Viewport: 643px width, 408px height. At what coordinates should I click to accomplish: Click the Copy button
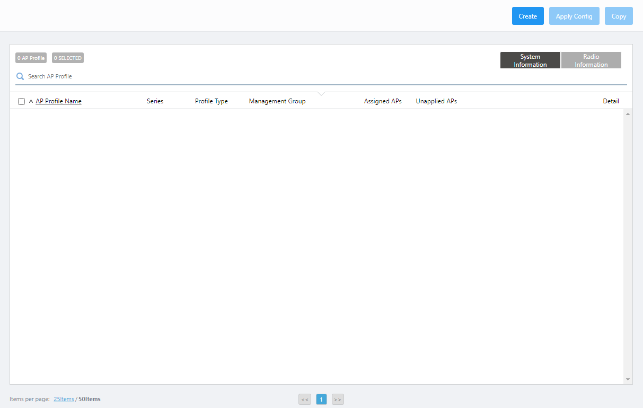coord(619,16)
